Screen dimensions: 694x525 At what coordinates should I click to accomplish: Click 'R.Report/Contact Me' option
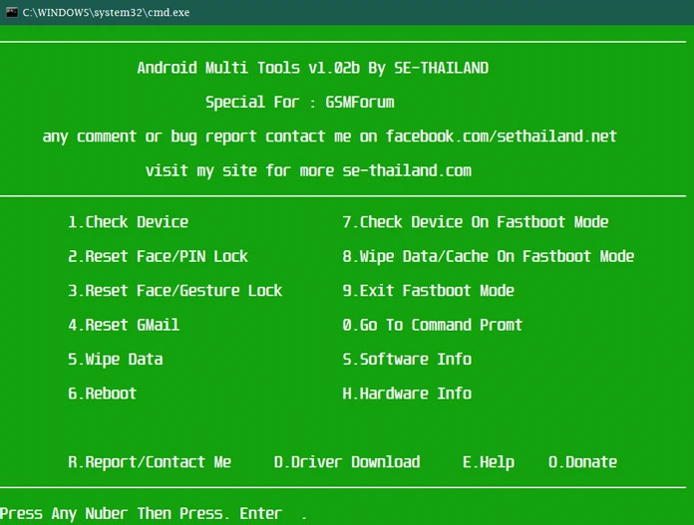(150, 462)
